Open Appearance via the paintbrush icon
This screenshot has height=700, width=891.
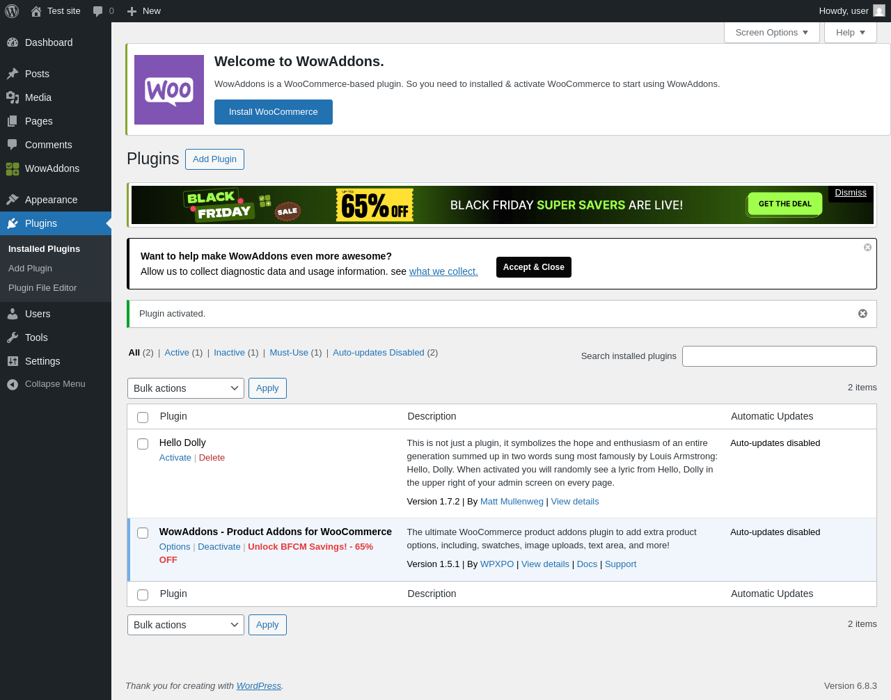(13, 200)
